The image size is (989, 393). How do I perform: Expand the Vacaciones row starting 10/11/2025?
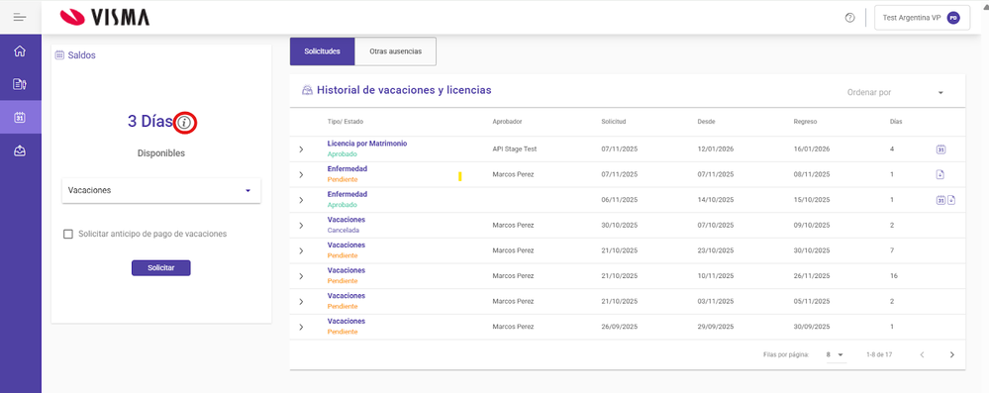point(301,275)
